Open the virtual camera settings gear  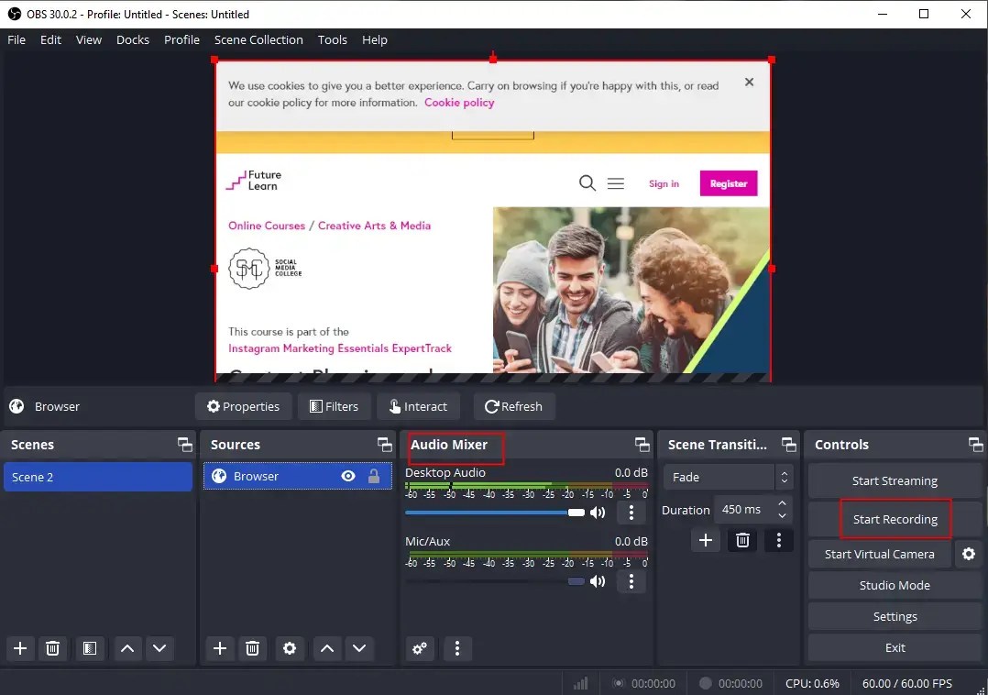pyautogui.click(x=969, y=554)
